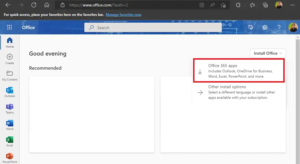Open the Office account manager avatar
This screenshot has height=164, width=300.
pos(293,27)
